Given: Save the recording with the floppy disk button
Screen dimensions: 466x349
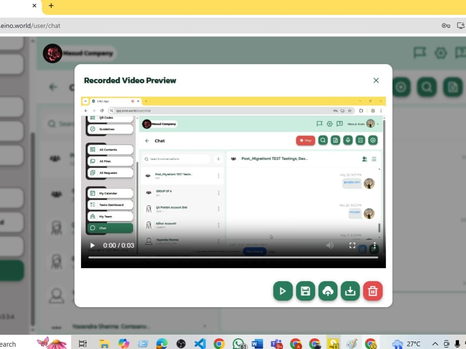Looking at the screenshot, I should [x=305, y=291].
